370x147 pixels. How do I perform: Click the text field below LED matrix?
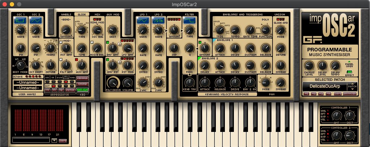tap(31, 140)
